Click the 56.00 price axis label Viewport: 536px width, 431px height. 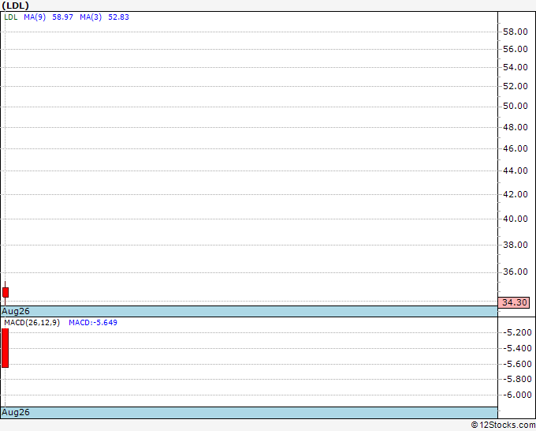point(516,49)
